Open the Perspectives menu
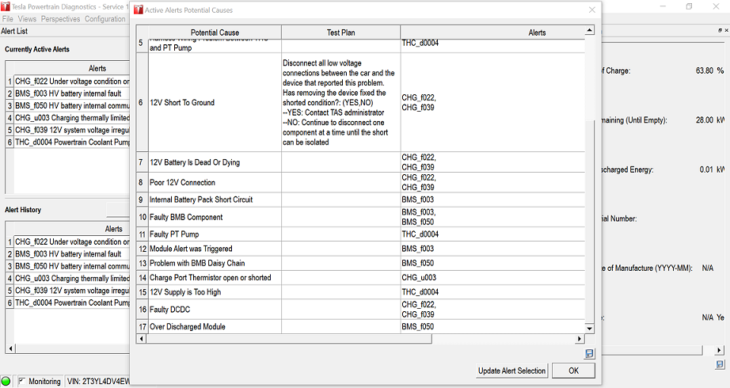Viewport: 730px width, 388px height. pyautogui.click(x=60, y=19)
